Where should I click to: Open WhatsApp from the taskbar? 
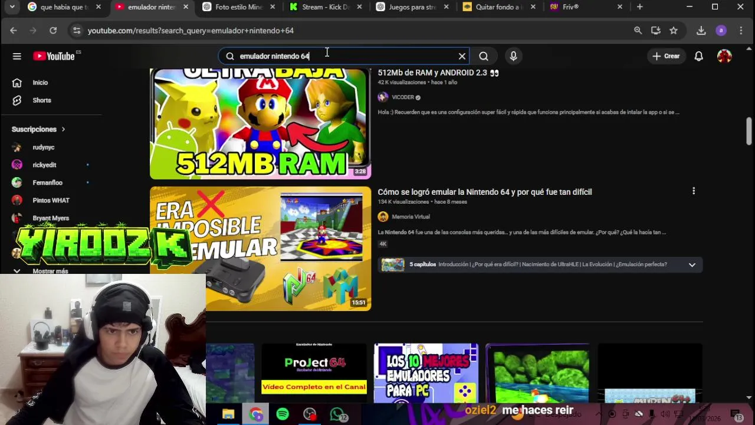click(x=337, y=414)
